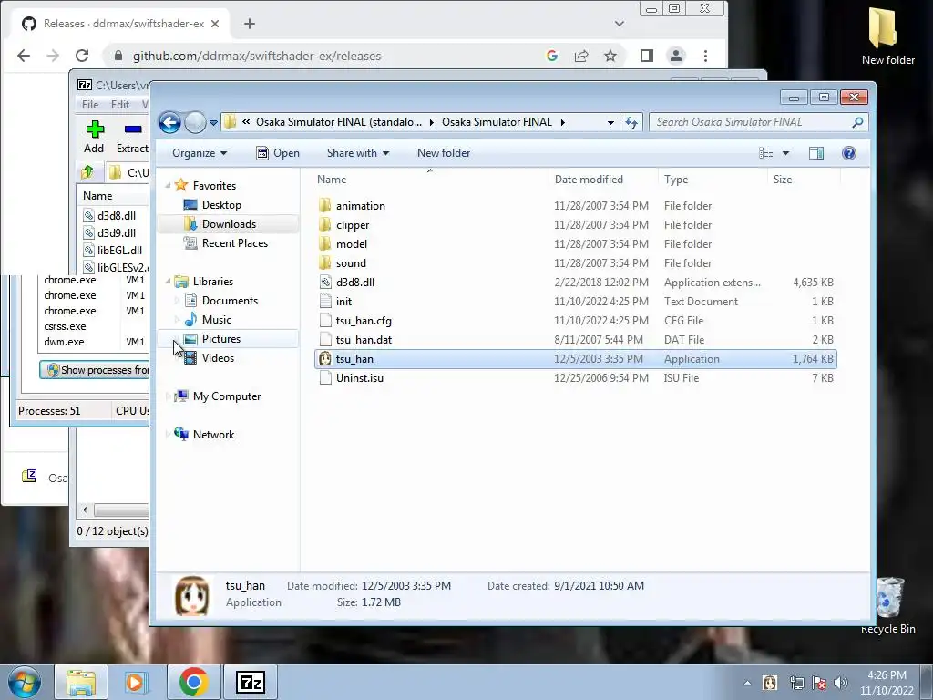Select the sound folder icon
This screenshot has width=933, height=700.
325,262
